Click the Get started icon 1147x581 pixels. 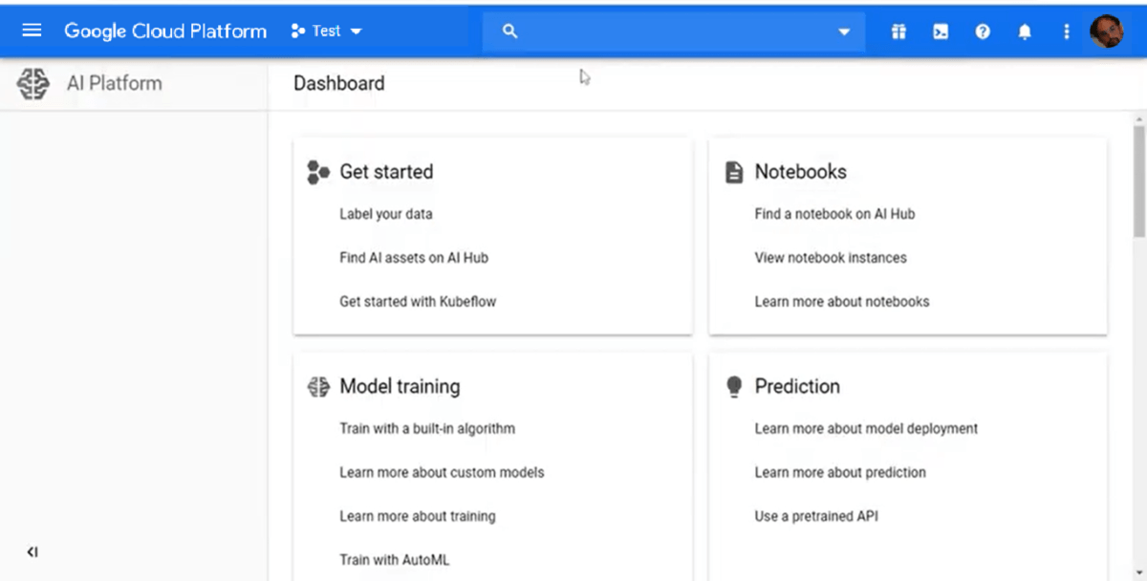click(317, 172)
